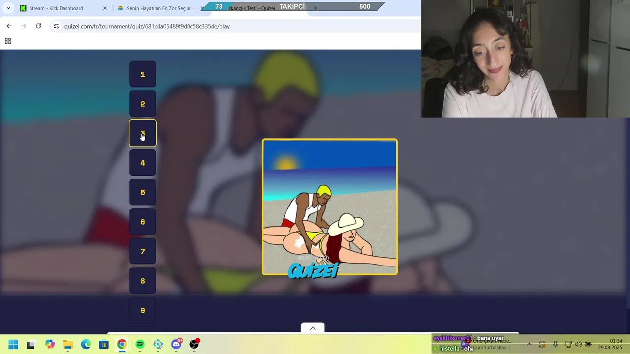Open the volume control tray icon

click(578, 344)
